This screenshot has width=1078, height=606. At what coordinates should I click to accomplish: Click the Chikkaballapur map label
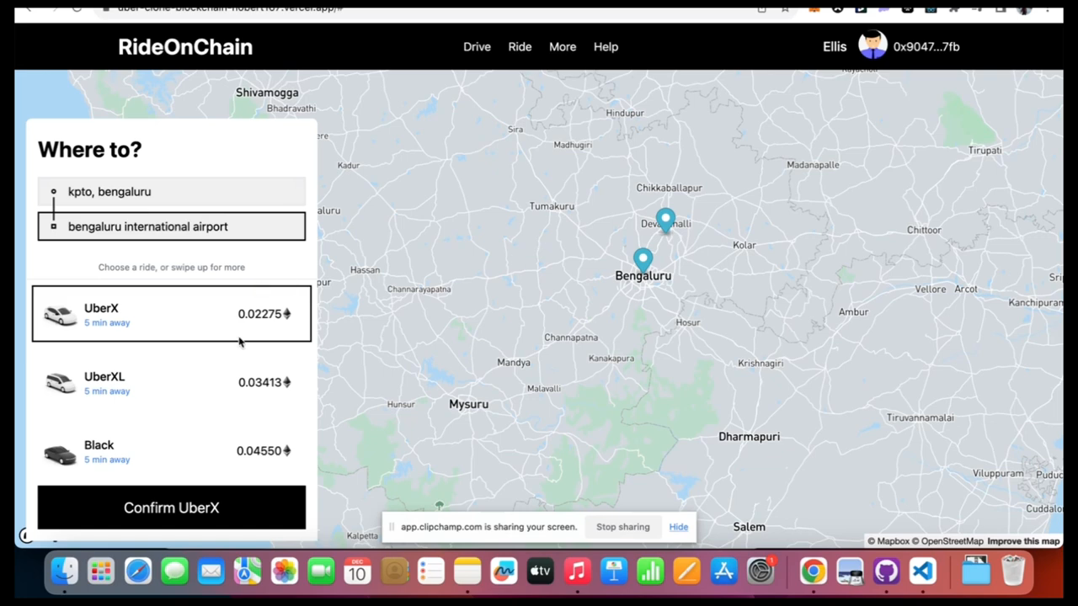point(670,188)
